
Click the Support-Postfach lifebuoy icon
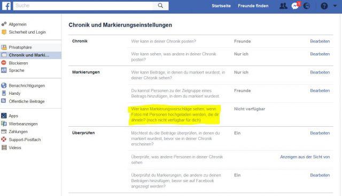[4, 140]
